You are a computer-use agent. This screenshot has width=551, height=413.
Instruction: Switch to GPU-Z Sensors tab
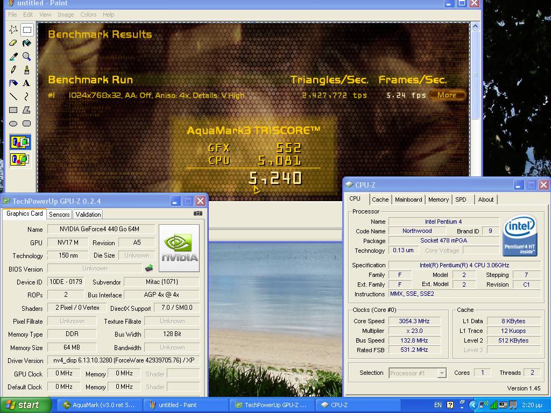click(59, 214)
